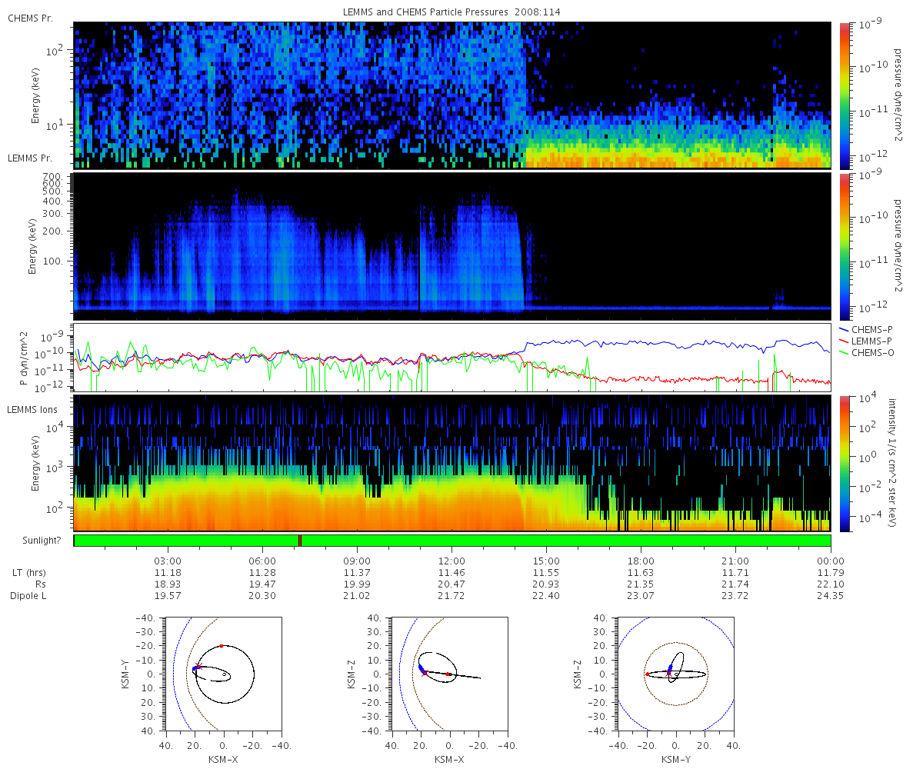
Task: Click the 03:00 time axis label
Action: click(168, 561)
